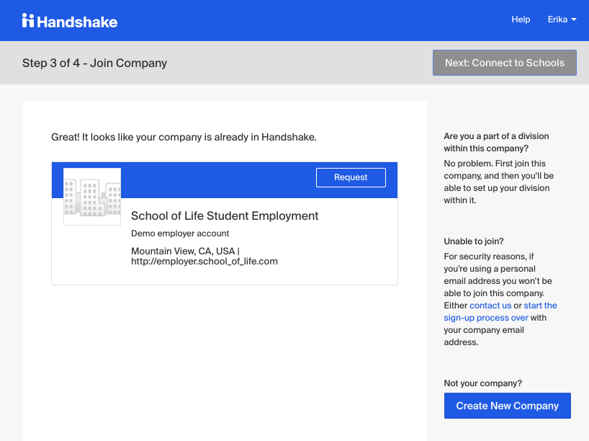This screenshot has height=441, width=589.
Task: Select School of Life Student Employment title
Action: point(225,215)
